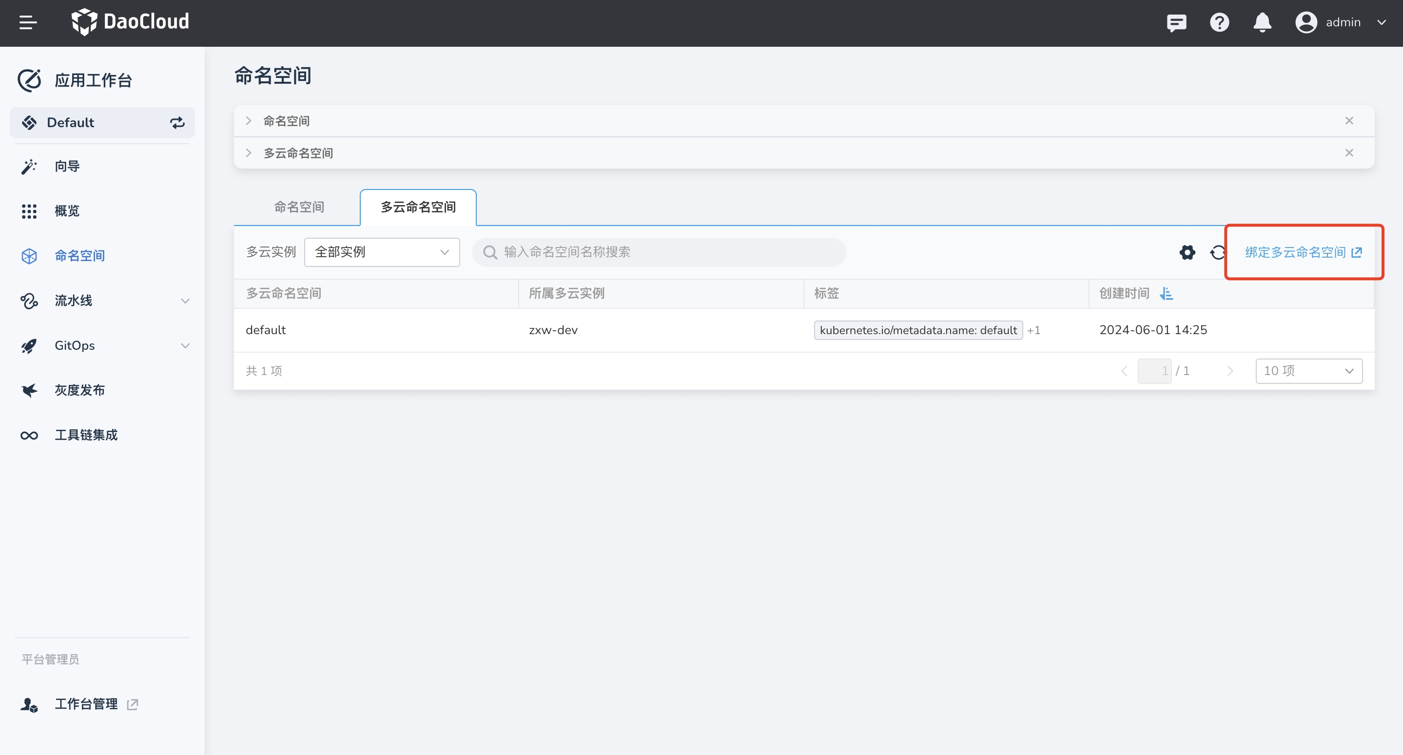
Task: Open the message/chat icon
Action: (1176, 22)
